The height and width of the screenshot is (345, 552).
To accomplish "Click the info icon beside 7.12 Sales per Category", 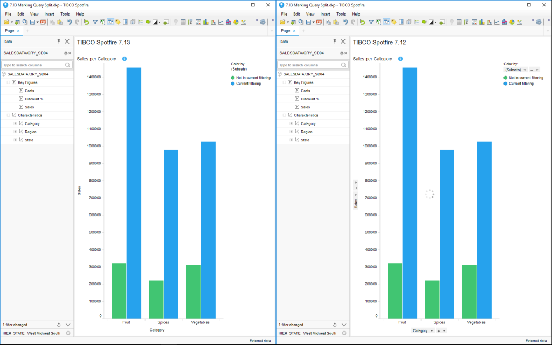I will click(x=401, y=59).
